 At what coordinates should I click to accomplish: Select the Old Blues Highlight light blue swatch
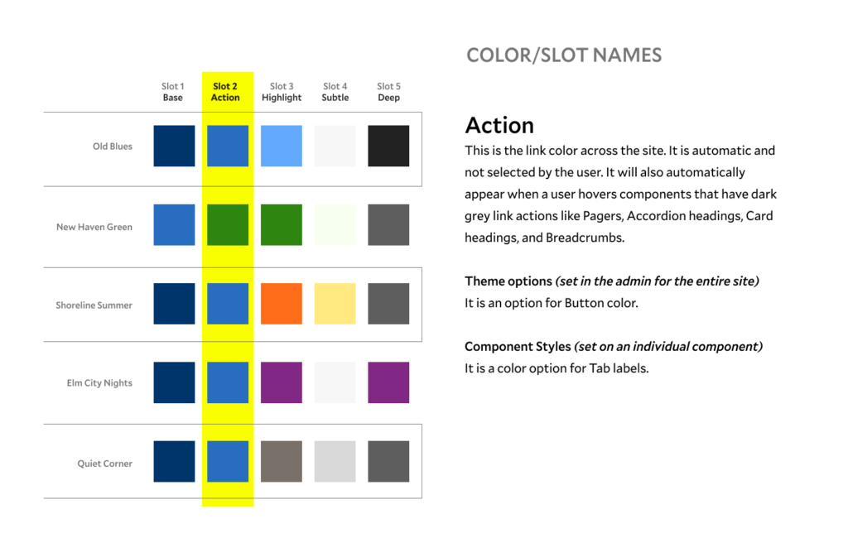click(282, 146)
